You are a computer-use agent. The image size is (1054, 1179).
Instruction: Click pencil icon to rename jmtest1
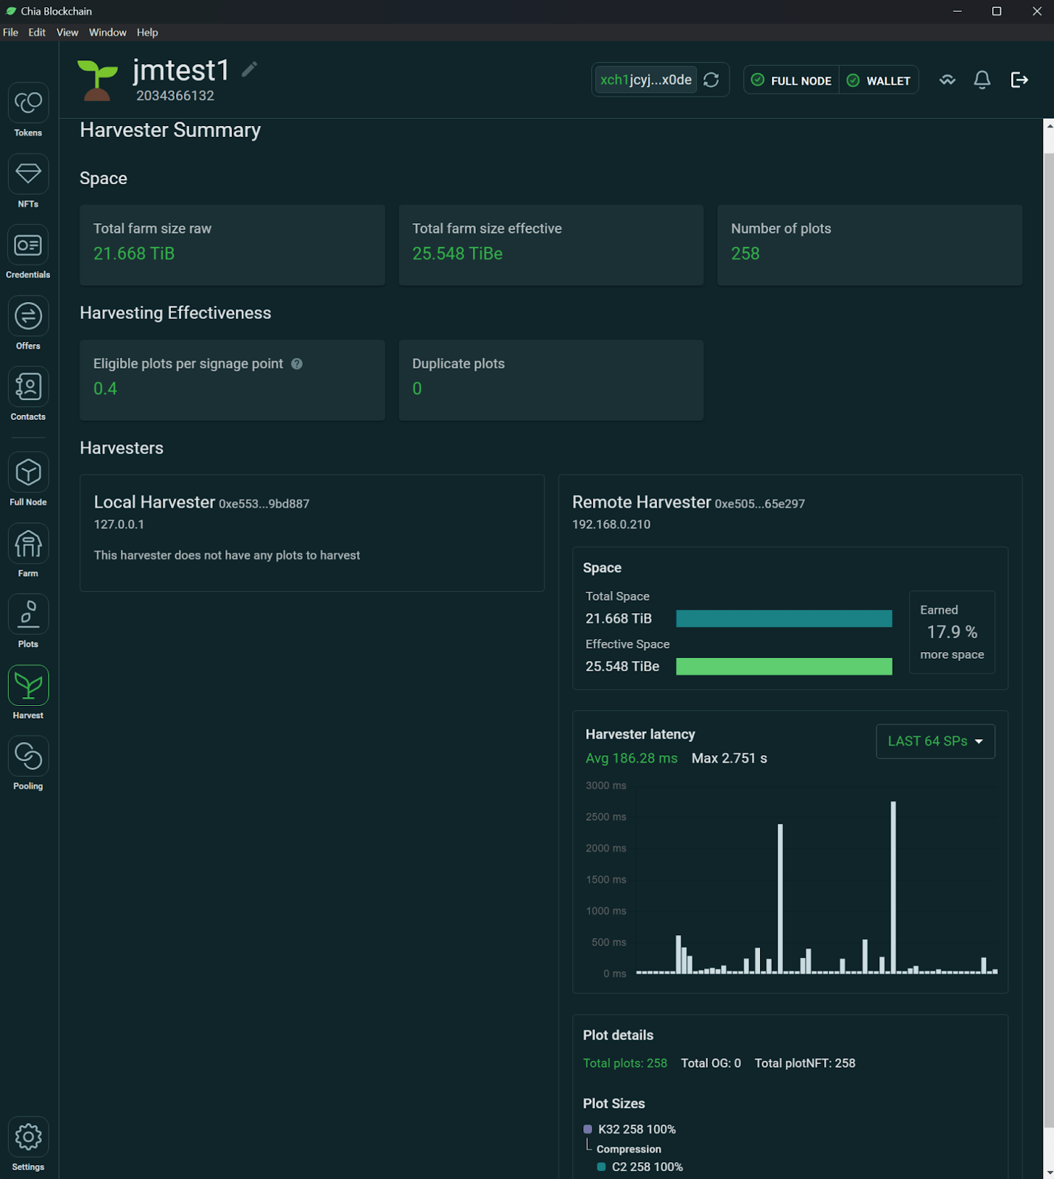click(x=250, y=69)
